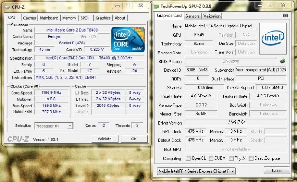This screenshot has width=297, height=182.
Task: Check the PhysX checkbox
Action: tap(231, 158)
